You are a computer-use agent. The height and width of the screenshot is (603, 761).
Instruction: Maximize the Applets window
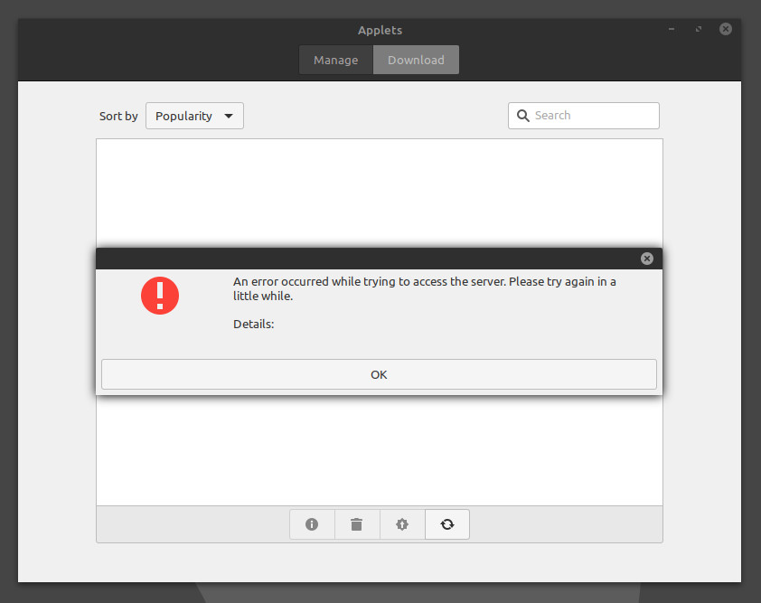(699, 29)
